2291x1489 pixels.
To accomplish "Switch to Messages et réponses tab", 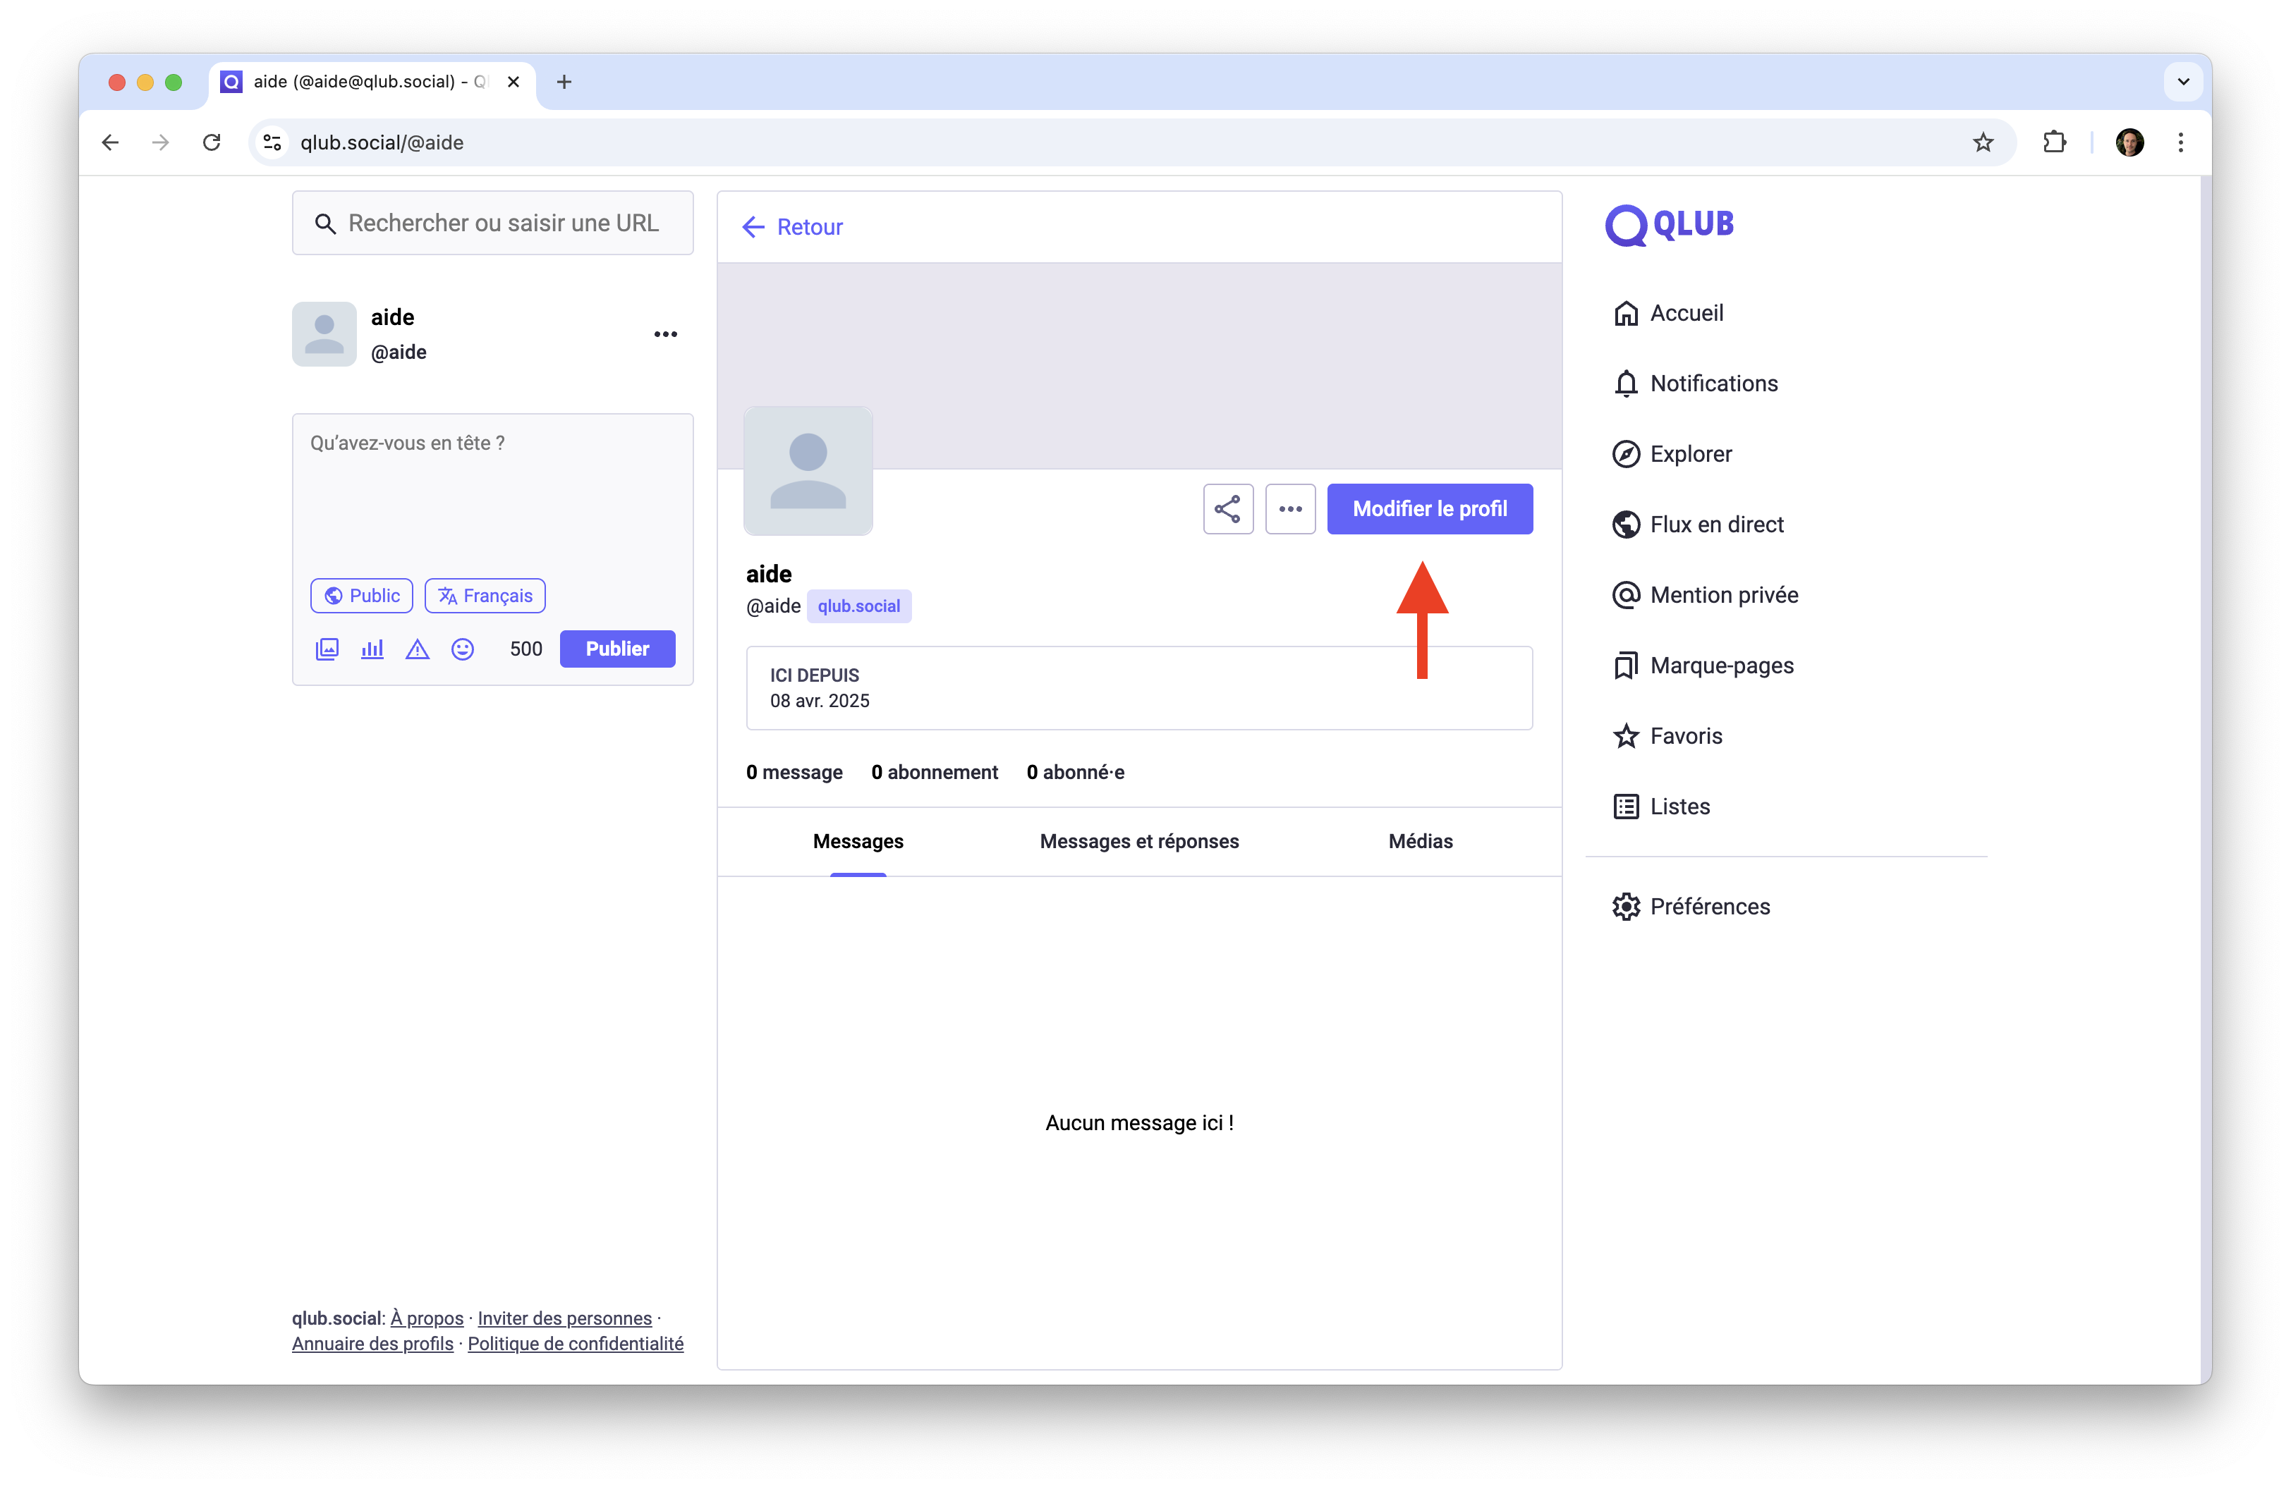I will point(1138,842).
